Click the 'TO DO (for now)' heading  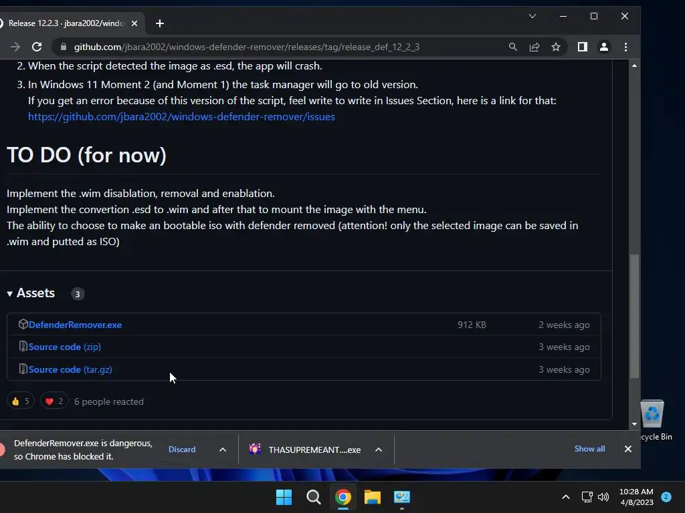(x=86, y=155)
